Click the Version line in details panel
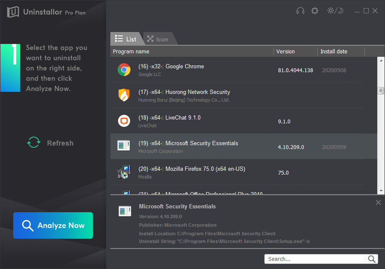Viewport: 385px width, 269px height. coord(160,216)
